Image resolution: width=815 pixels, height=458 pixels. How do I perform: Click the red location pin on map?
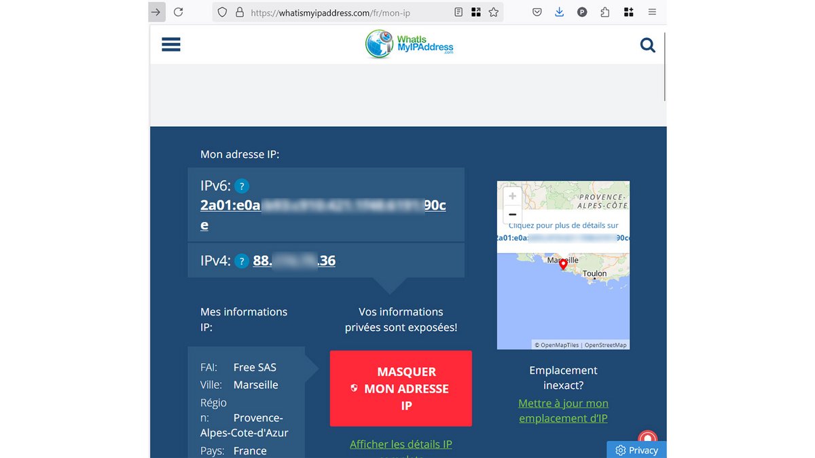click(563, 265)
